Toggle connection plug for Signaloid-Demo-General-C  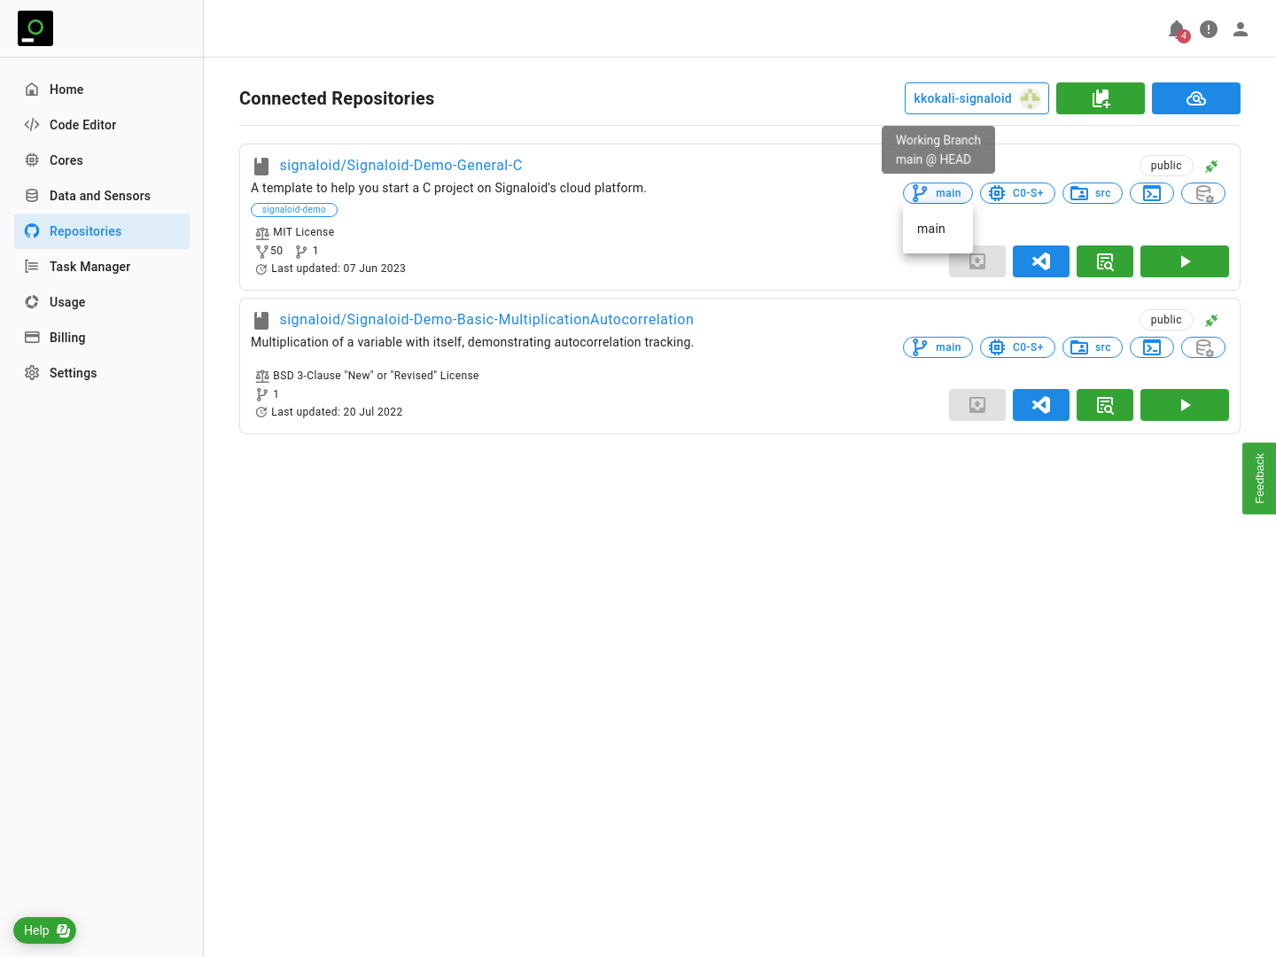pos(1211,166)
